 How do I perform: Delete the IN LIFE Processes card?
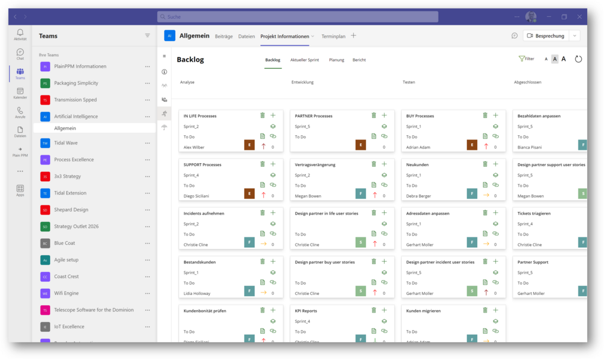(x=262, y=115)
